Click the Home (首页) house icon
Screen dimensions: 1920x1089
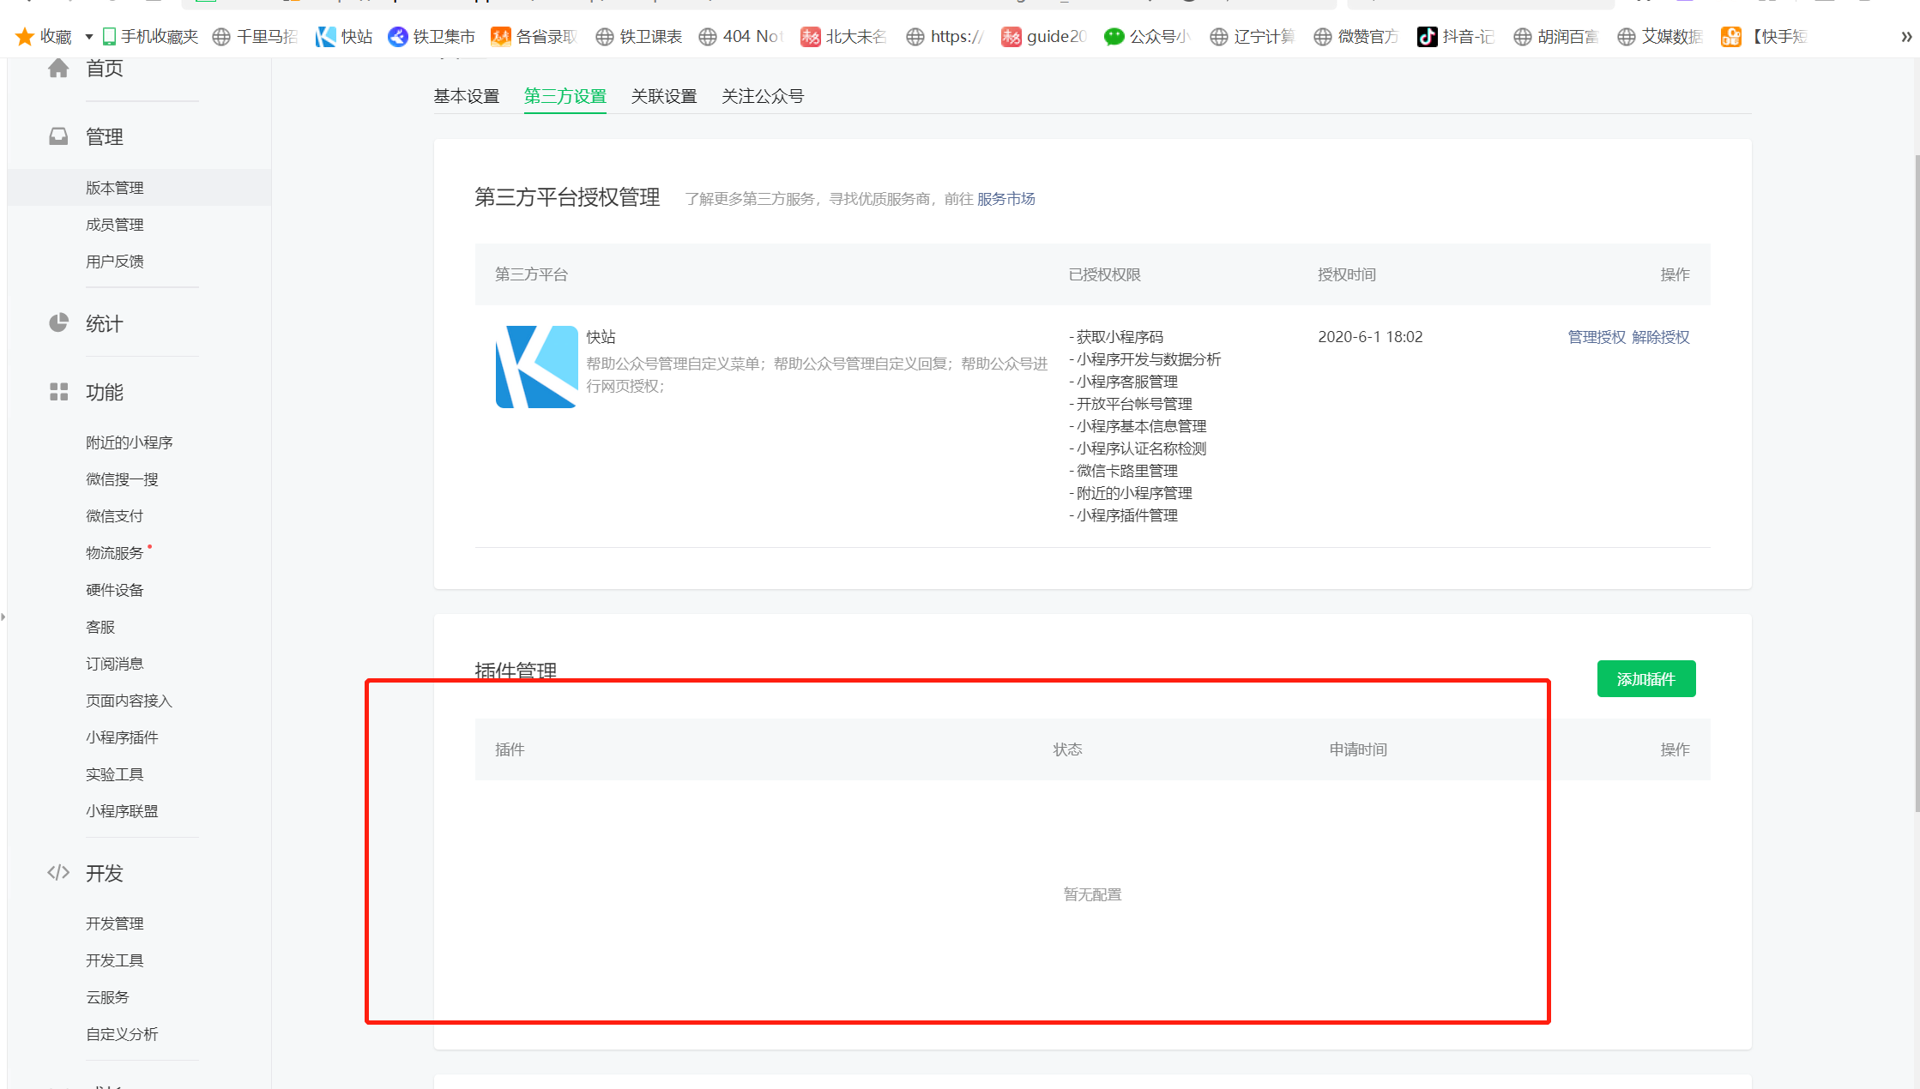[58, 68]
